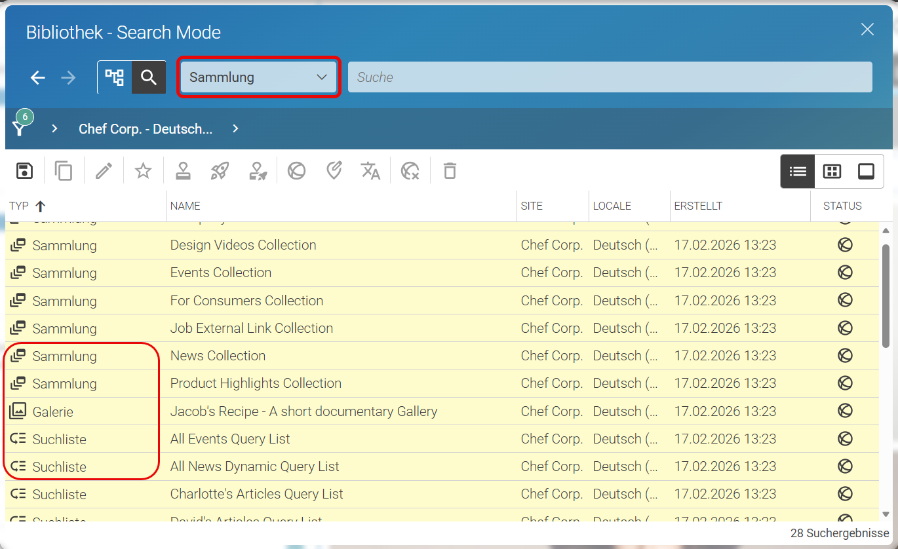Switch to repository tree mode toggle
Viewport: 898px width, 549px height.
tap(115, 77)
